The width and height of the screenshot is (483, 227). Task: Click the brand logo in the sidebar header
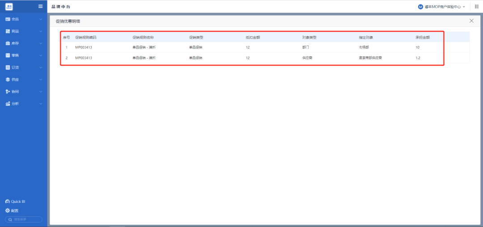click(9, 6)
